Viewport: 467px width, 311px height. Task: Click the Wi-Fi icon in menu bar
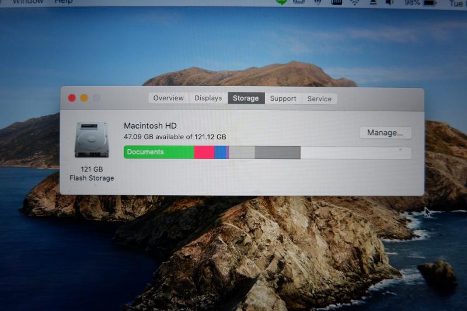click(354, 3)
